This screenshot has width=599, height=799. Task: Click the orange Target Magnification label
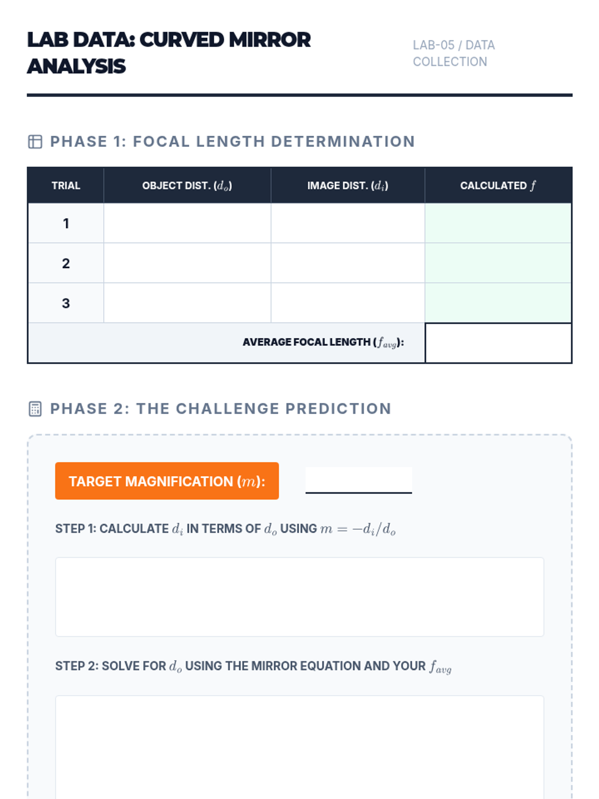(167, 481)
